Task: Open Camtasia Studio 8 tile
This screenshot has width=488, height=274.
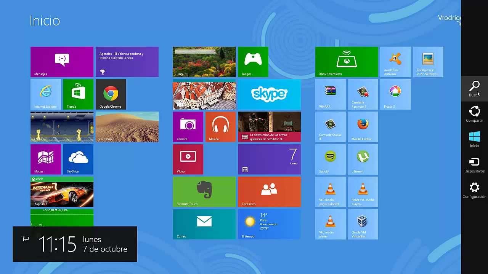Action: pos(331,127)
